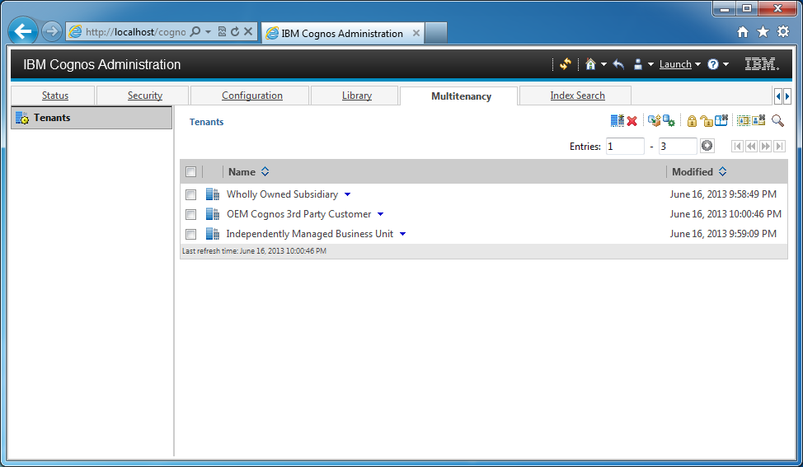Open OEM Cognos 3rd Party Customer name
This screenshot has width=803, height=467.
(x=299, y=214)
